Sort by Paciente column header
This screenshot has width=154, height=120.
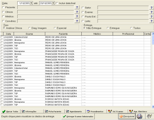point(63,34)
